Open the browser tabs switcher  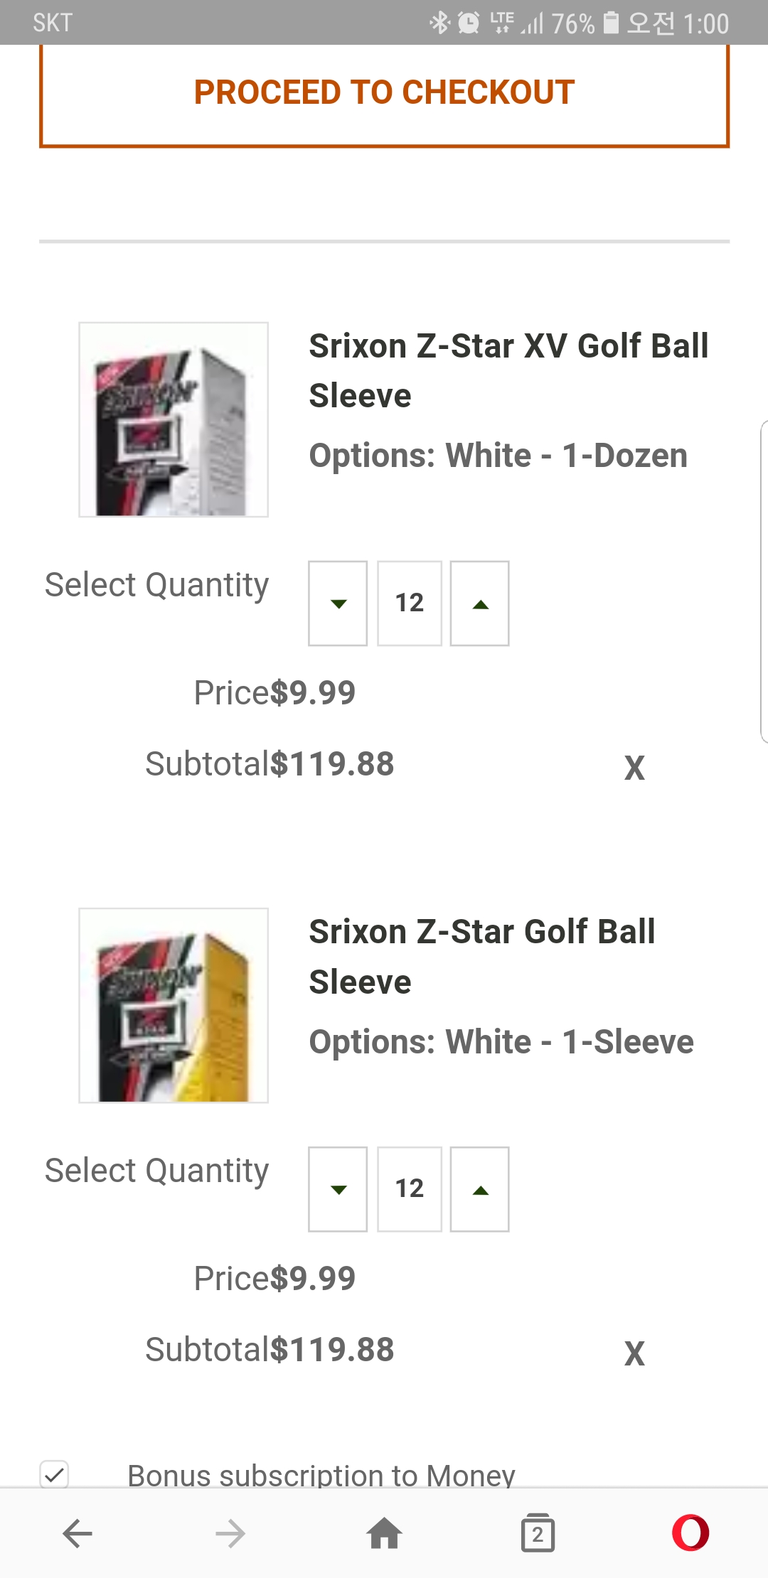pyautogui.click(x=538, y=1533)
